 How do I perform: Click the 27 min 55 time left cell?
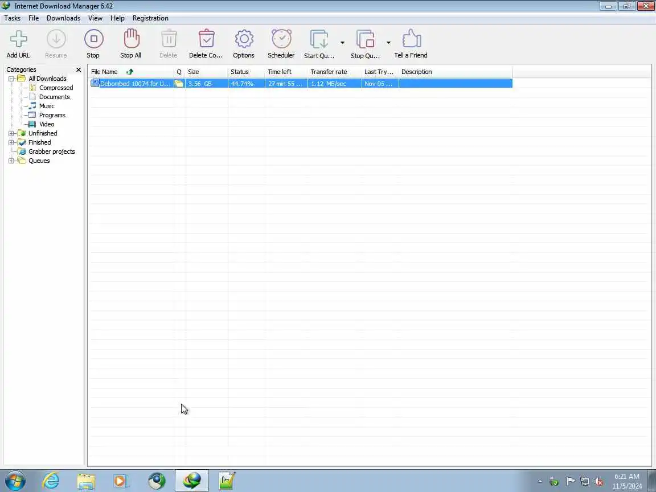click(x=286, y=84)
